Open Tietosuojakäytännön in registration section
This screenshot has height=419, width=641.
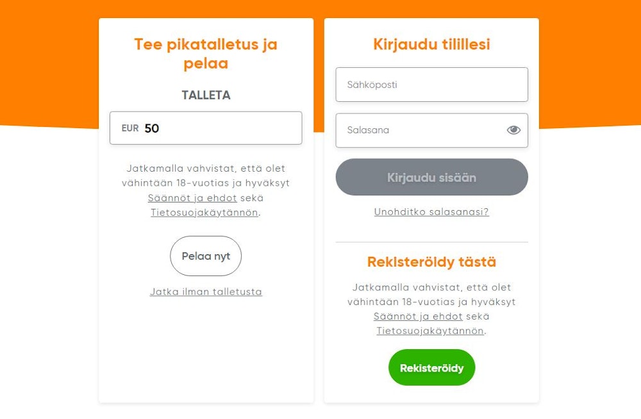click(429, 331)
